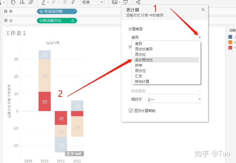Image resolution: width=236 pixels, height=163 pixels.
Task: Open the Show Me dropdown arrow
Action: pyautogui.click(x=120, y=2)
